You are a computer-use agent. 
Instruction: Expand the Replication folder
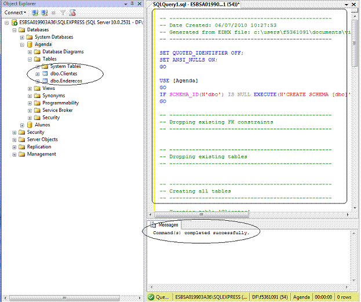14,147
